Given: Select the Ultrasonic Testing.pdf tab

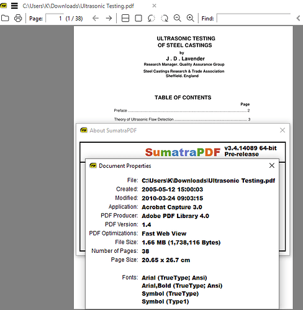Looking at the screenshot, I should pos(78,6).
